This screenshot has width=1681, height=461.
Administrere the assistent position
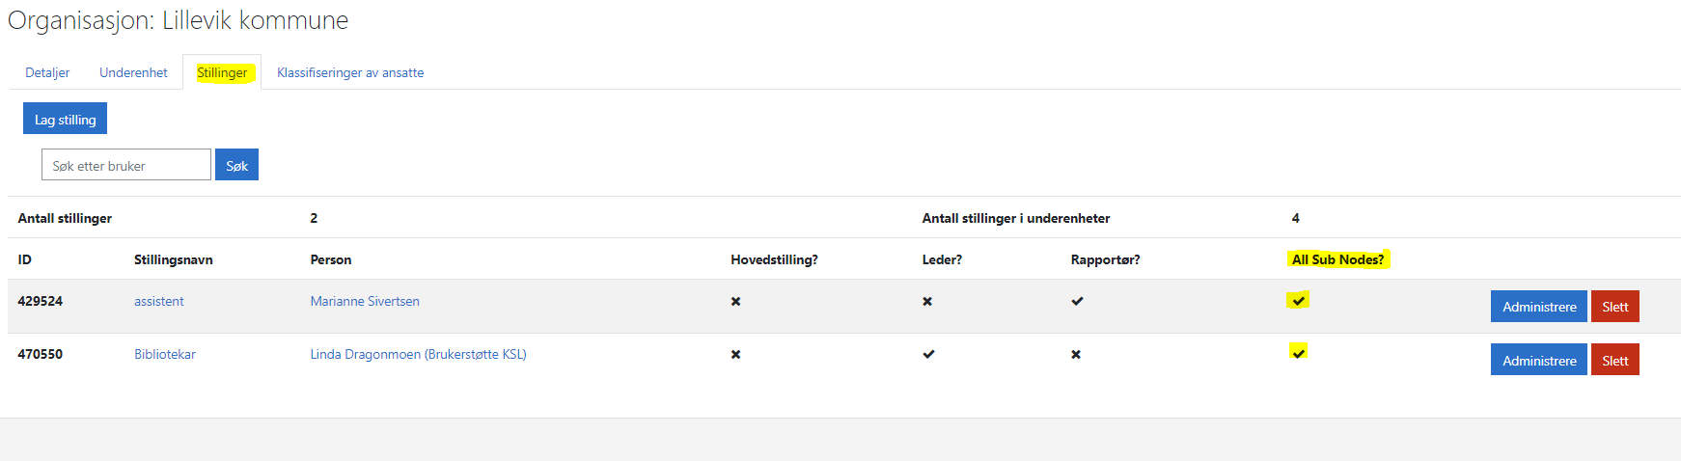coord(1538,307)
